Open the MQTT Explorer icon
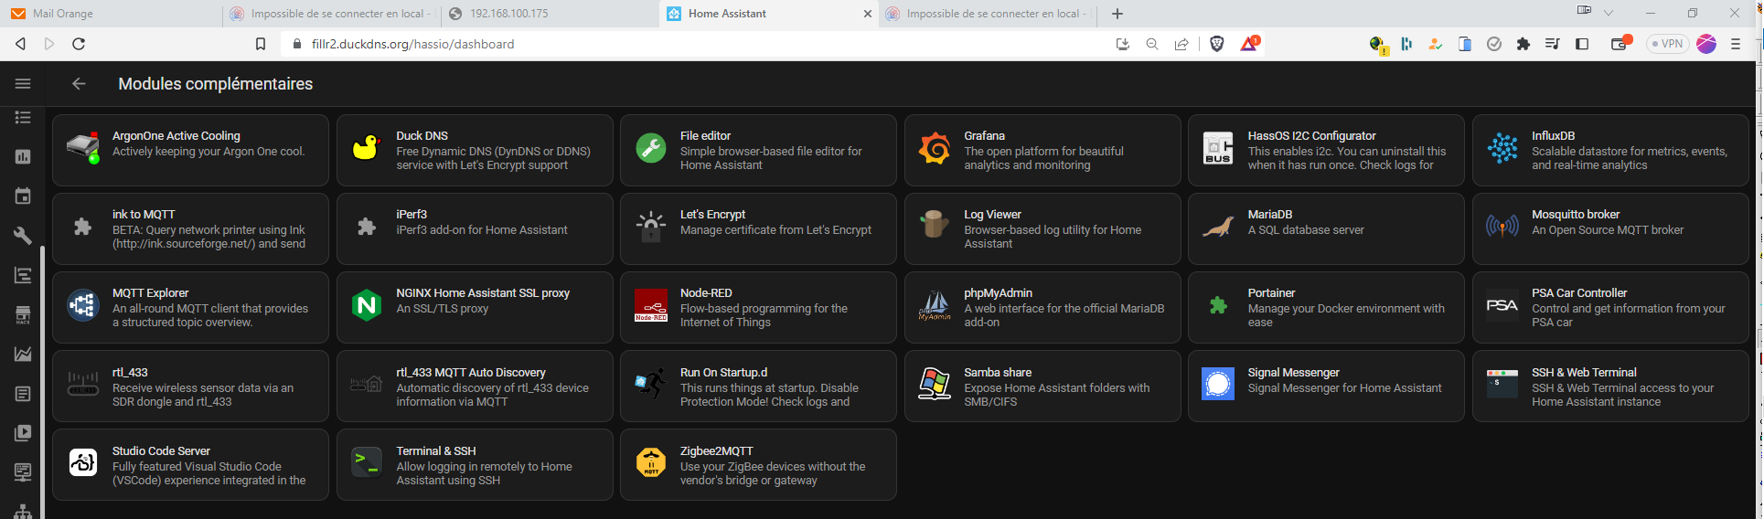The height and width of the screenshot is (519, 1764). pyautogui.click(x=83, y=305)
